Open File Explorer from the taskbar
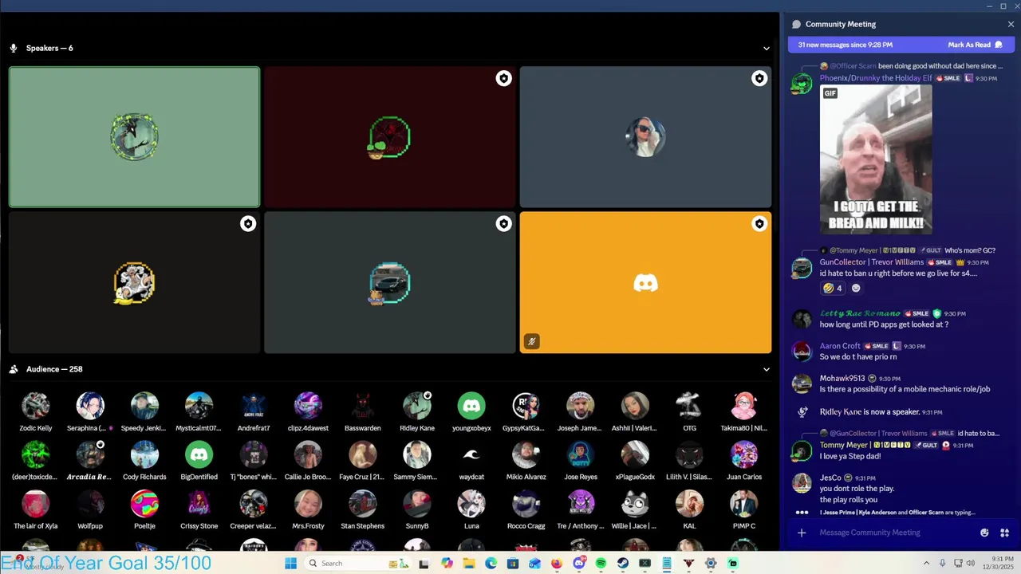The image size is (1021, 574). coord(469,563)
